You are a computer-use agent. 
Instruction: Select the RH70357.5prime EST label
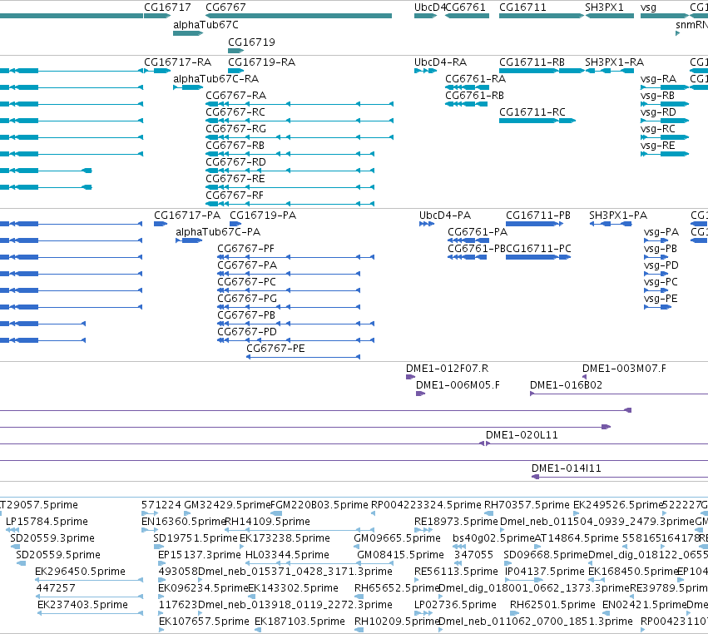point(527,505)
